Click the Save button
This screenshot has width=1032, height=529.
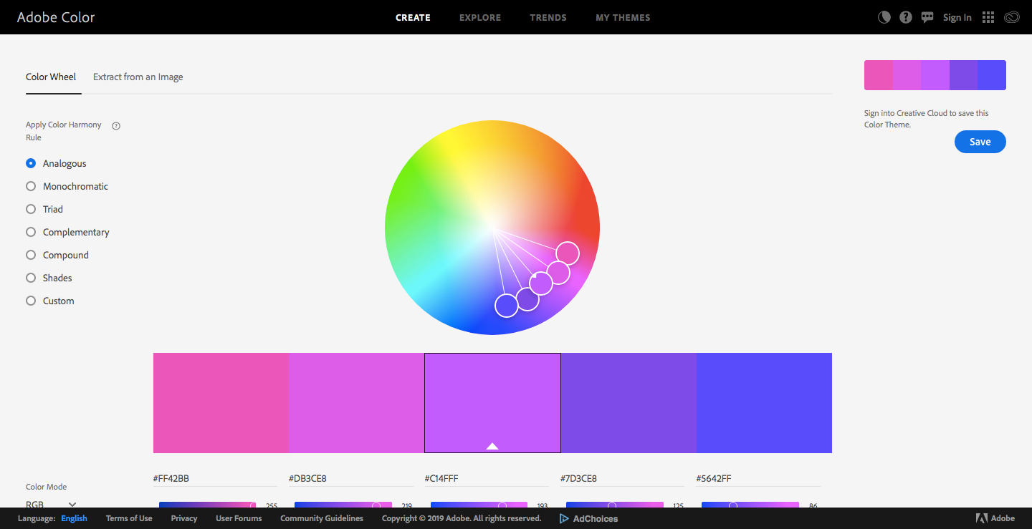coord(980,142)
